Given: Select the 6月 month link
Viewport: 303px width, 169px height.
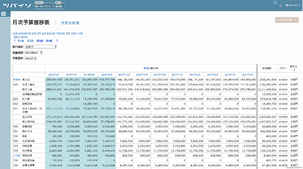Looking at the screenshot, I should point(53,34).
